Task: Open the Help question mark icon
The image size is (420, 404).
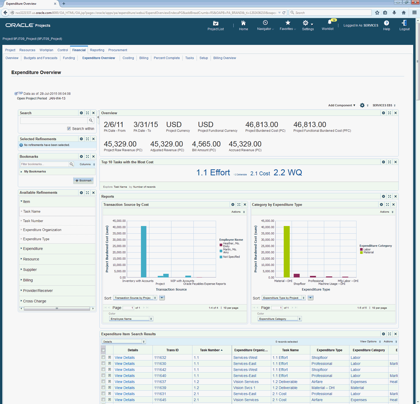Action: coord(386,23)
